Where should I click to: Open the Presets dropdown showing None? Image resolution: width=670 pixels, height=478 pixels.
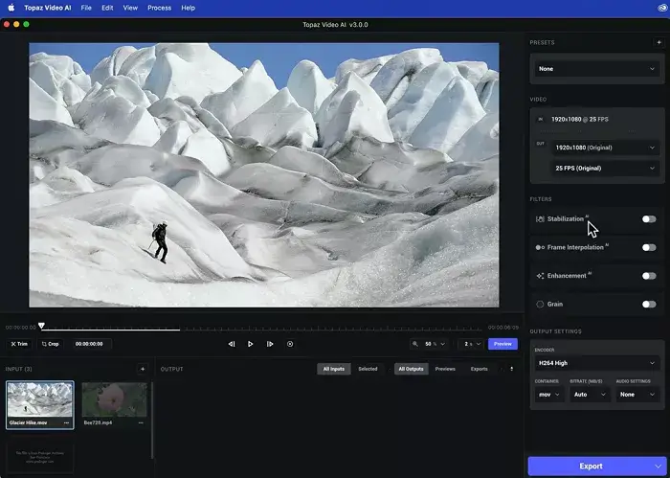tap(596, 69)
